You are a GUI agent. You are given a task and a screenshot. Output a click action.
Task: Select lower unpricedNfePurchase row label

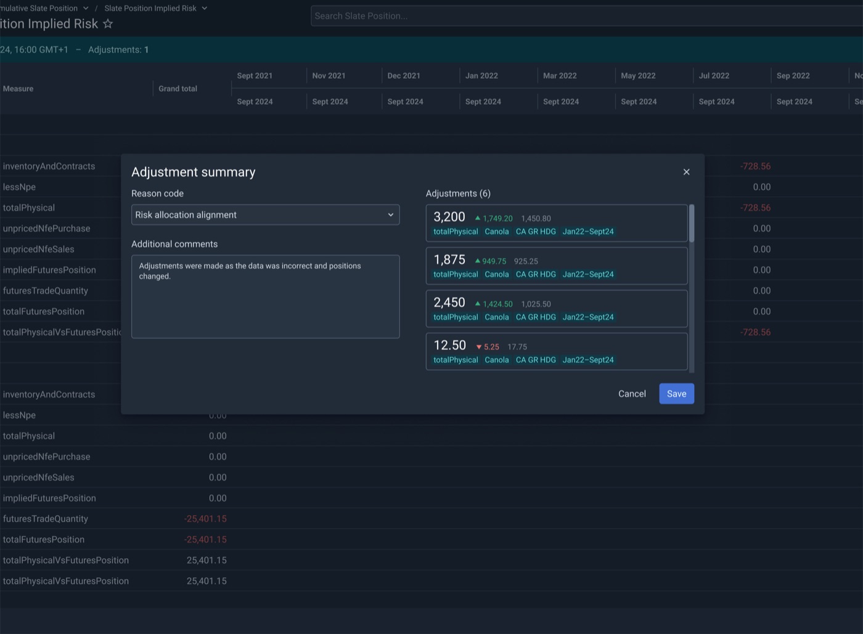[46, 457]
